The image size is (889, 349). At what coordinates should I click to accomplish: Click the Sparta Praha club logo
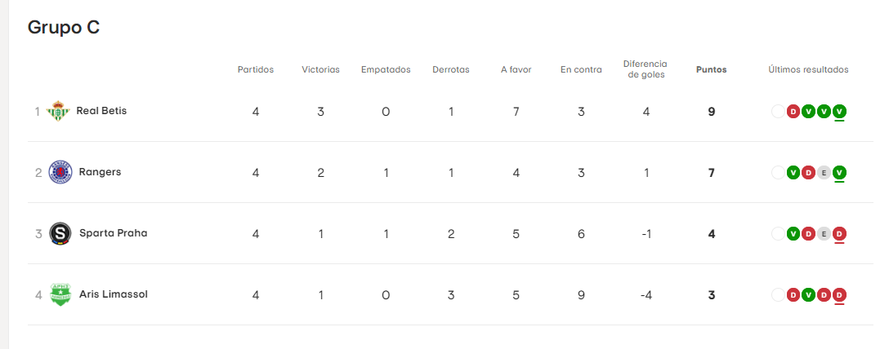coord(60,233)
